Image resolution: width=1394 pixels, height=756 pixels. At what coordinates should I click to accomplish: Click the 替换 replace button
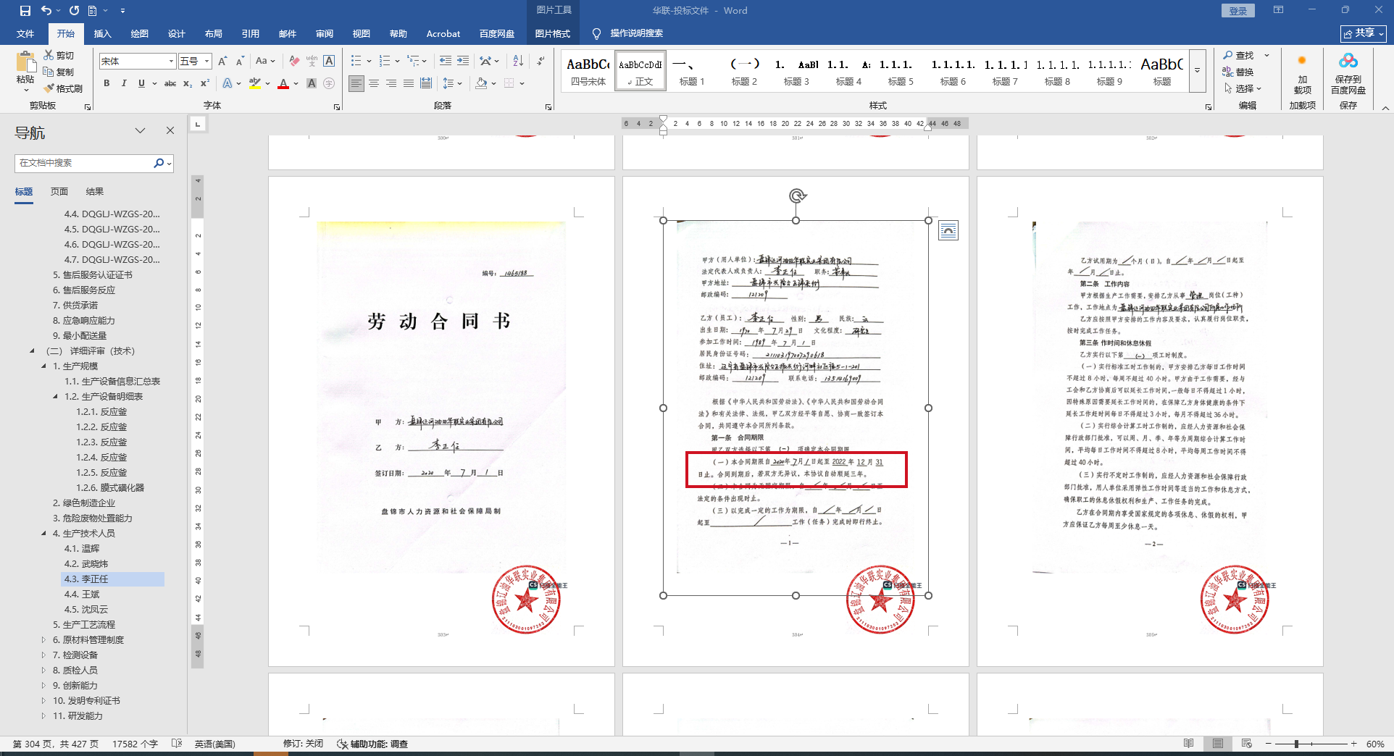pyautogui.click(x=1239, y=72)
